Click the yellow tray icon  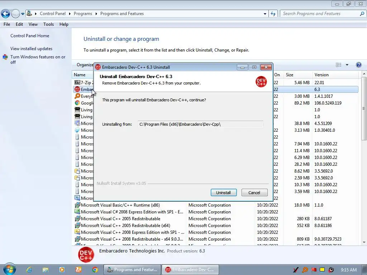click(322, 270)
